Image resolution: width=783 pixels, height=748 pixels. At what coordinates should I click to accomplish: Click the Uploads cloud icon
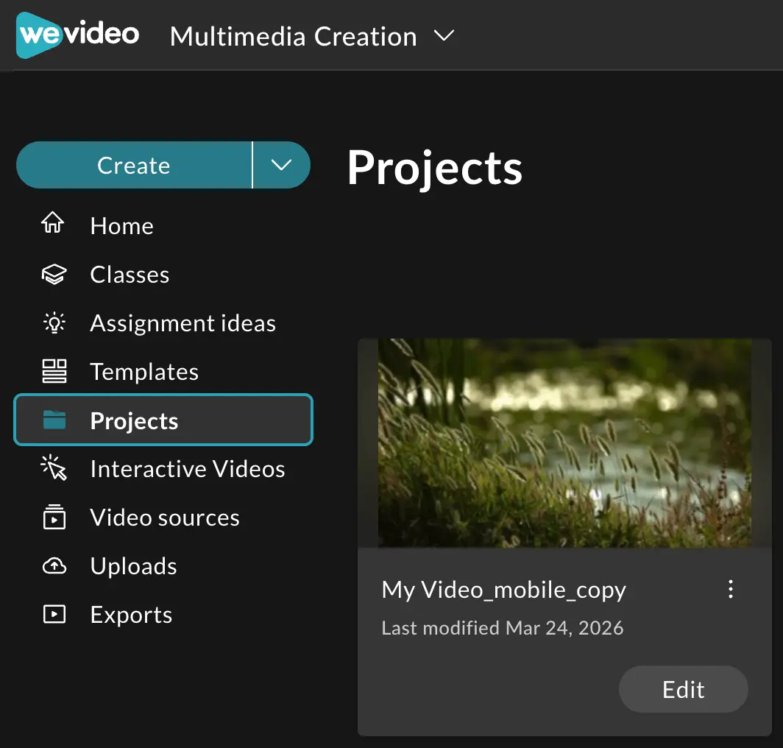point(54,565)
